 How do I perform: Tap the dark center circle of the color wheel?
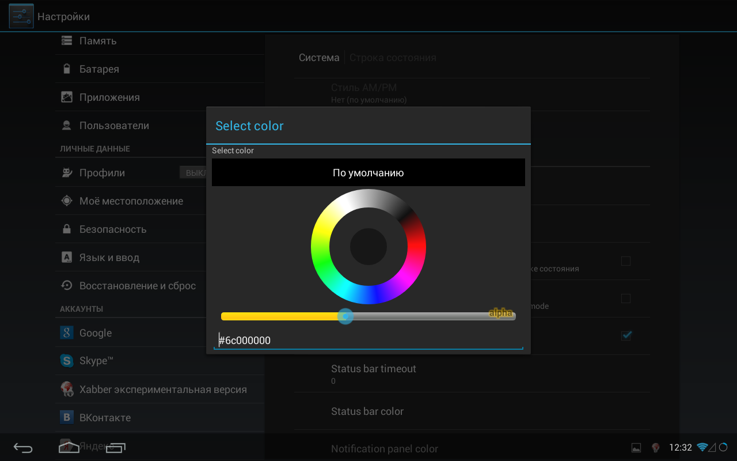(x=368, y=247)
